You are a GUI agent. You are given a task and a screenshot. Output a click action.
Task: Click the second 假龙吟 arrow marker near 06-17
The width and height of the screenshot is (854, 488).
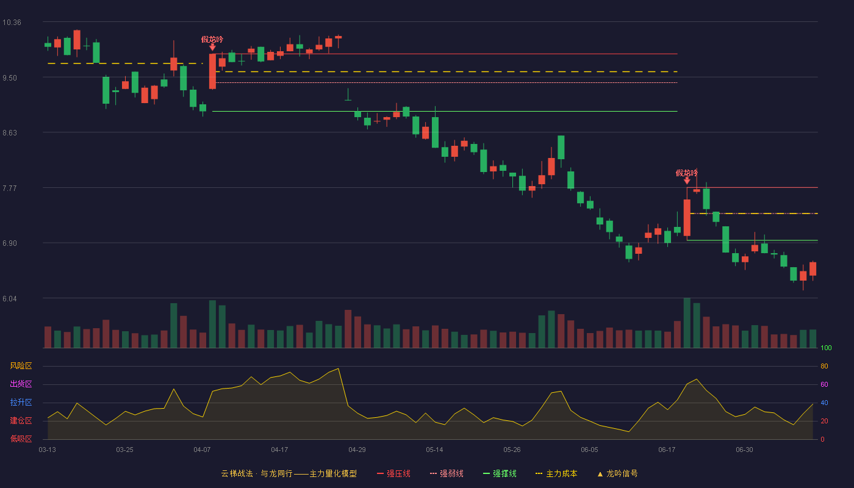687,181
